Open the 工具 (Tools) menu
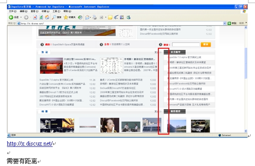This screenshot has width=255, height=166. [57, 11]
